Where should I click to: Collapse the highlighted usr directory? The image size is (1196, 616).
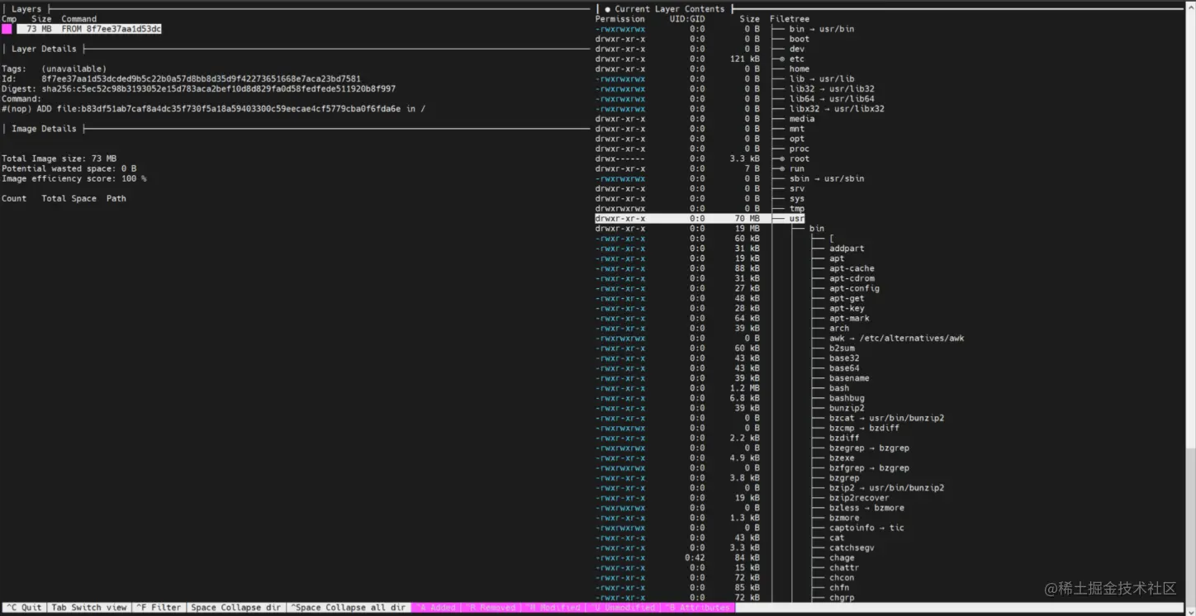click(x=700, y=219)
